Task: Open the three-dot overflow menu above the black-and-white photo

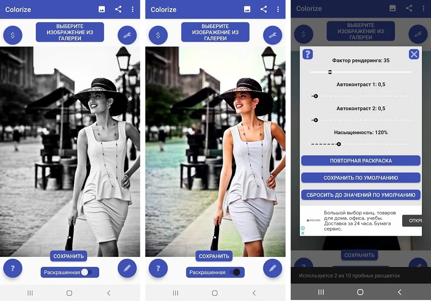Action: (133, 9)
